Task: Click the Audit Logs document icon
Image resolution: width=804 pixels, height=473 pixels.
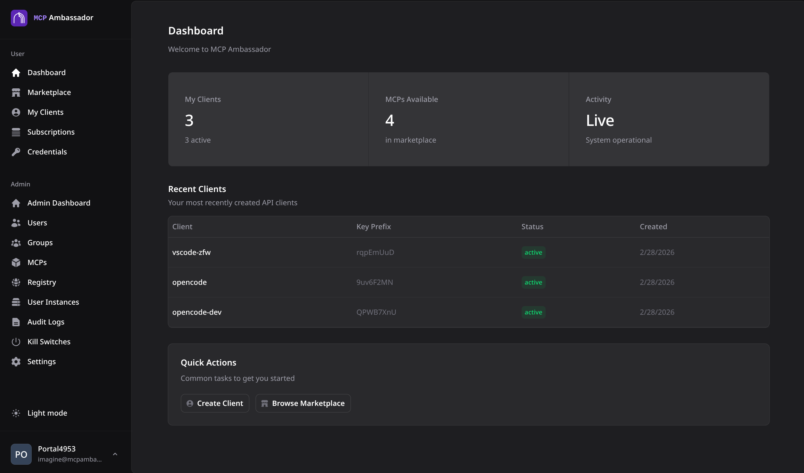Action: click(16, 322)
